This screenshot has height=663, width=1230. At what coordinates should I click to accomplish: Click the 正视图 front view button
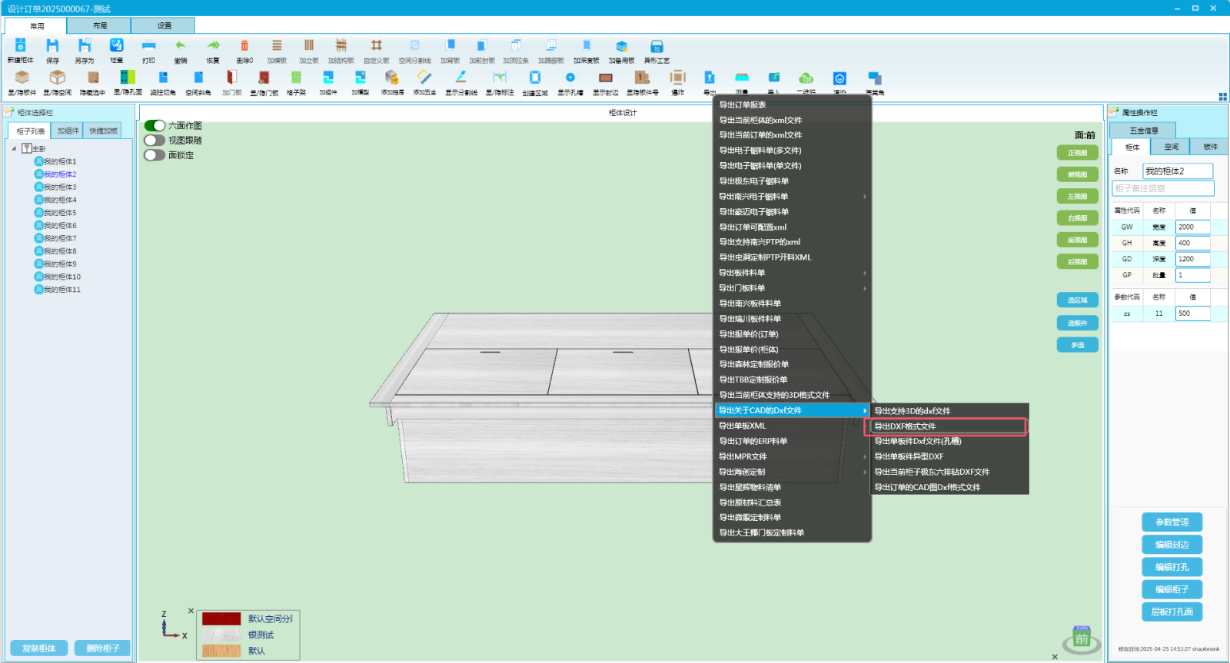tap(1077, 153)
